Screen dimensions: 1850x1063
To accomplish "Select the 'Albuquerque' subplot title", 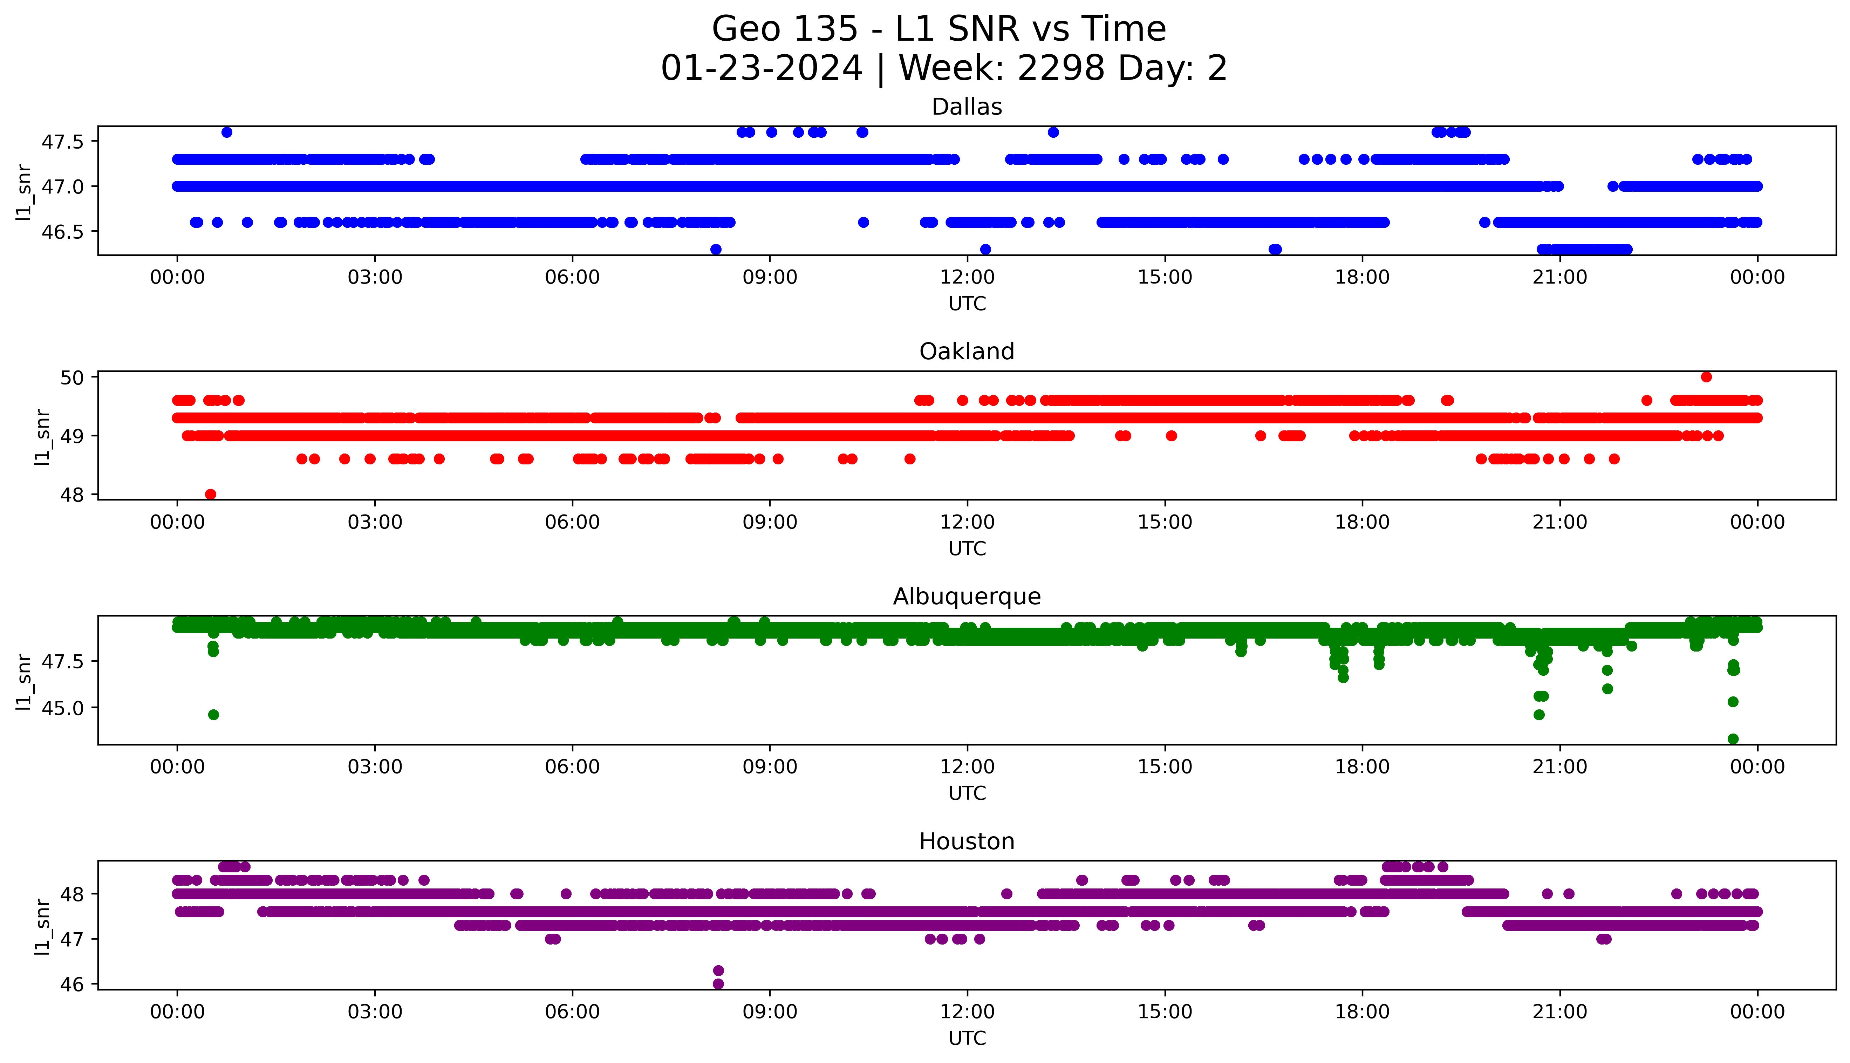I will (x=967, y=597).
